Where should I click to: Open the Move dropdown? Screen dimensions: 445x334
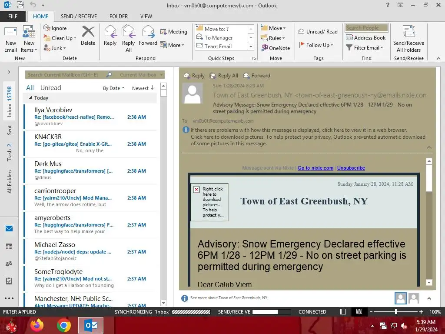coord(273,28)
